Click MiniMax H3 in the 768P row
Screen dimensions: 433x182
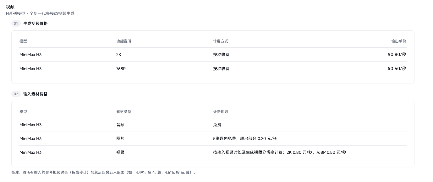[30, 69]
